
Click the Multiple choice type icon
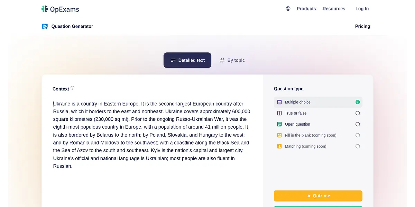(279, 102)
